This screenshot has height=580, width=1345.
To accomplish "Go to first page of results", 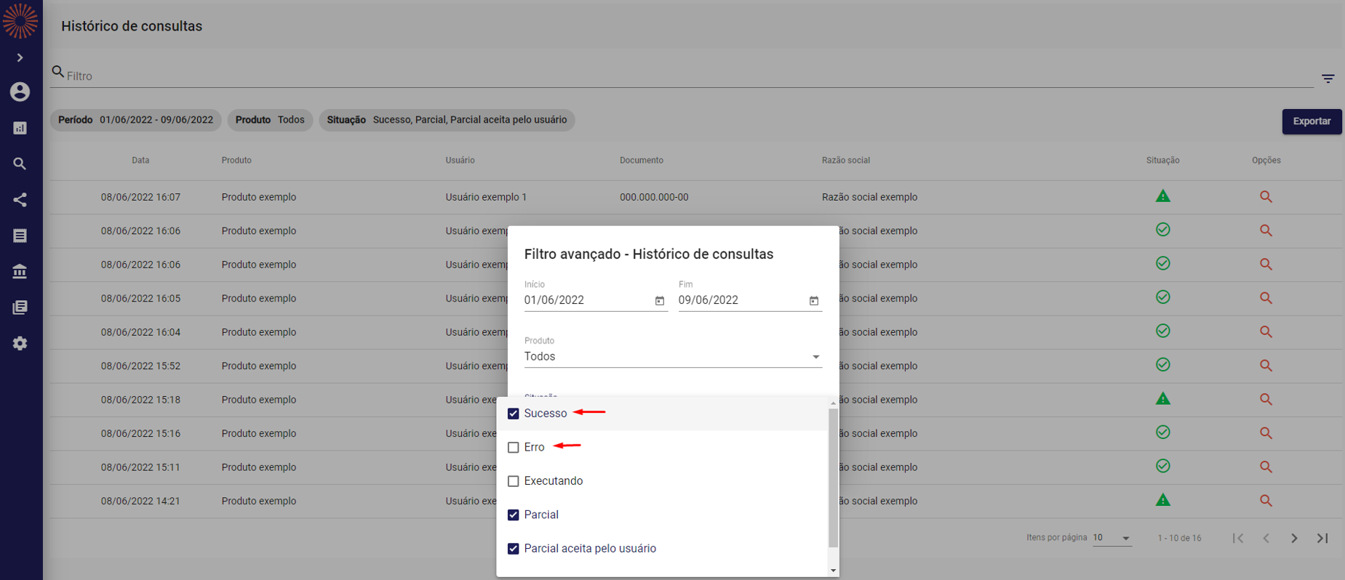I will coord(1237,539).
